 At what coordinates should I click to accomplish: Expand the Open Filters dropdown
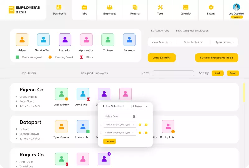224,42
